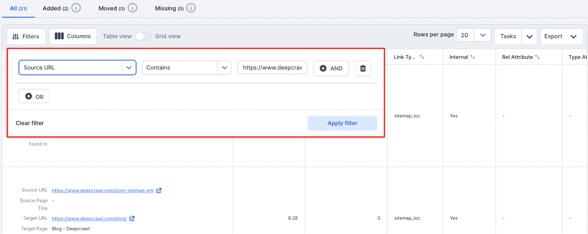The height and width of the screenshot is (234, 588).
Task: Click info icon next to Moved tab
Action: click(132, 8)
